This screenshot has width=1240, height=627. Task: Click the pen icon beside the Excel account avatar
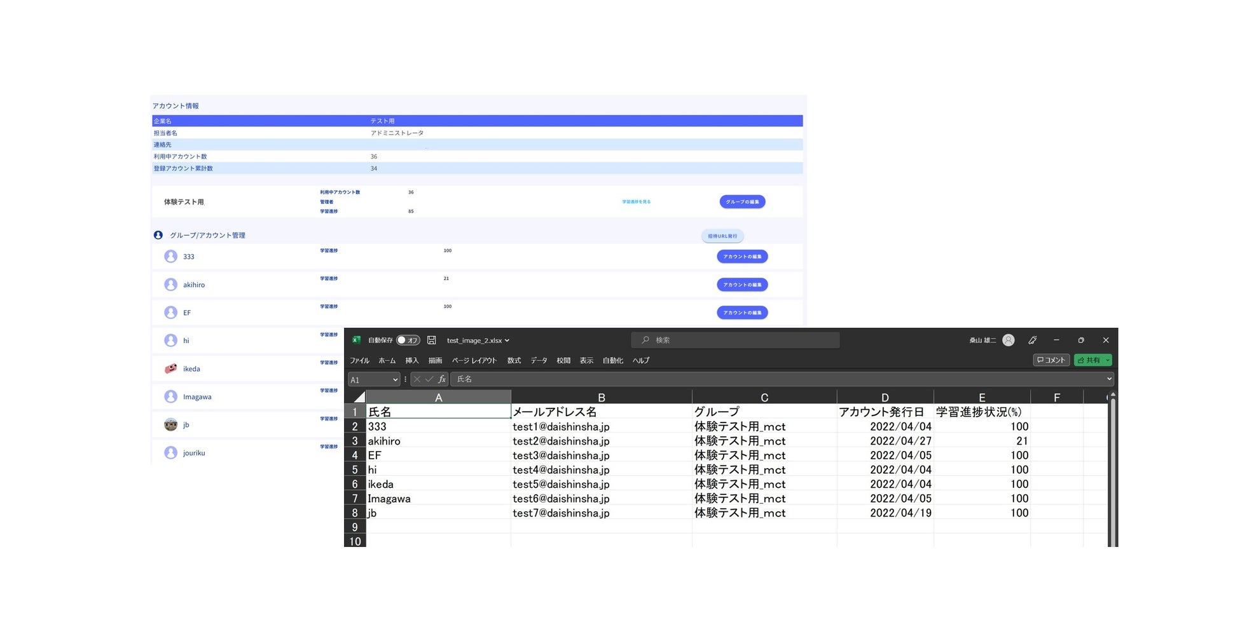coord(1033,340)
